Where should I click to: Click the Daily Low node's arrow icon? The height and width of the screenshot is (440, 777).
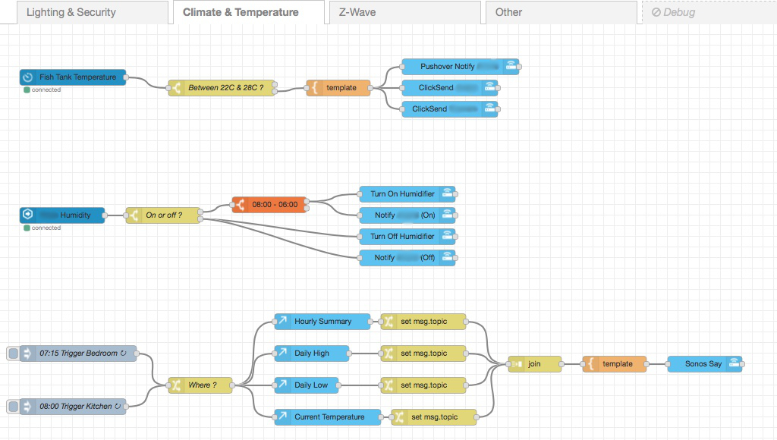point(282,385)
